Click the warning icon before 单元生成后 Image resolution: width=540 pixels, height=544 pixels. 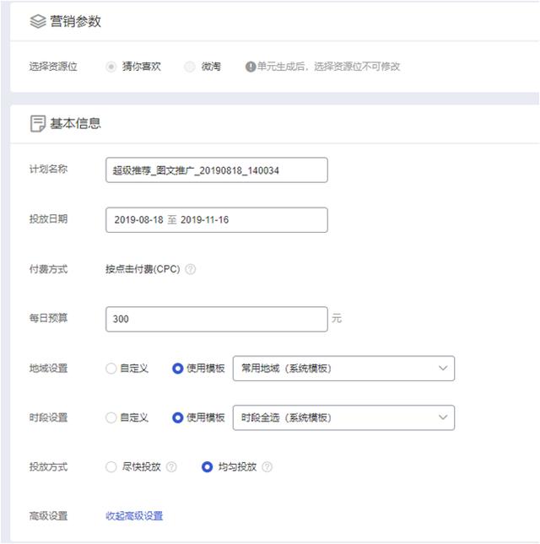point(251,67)
